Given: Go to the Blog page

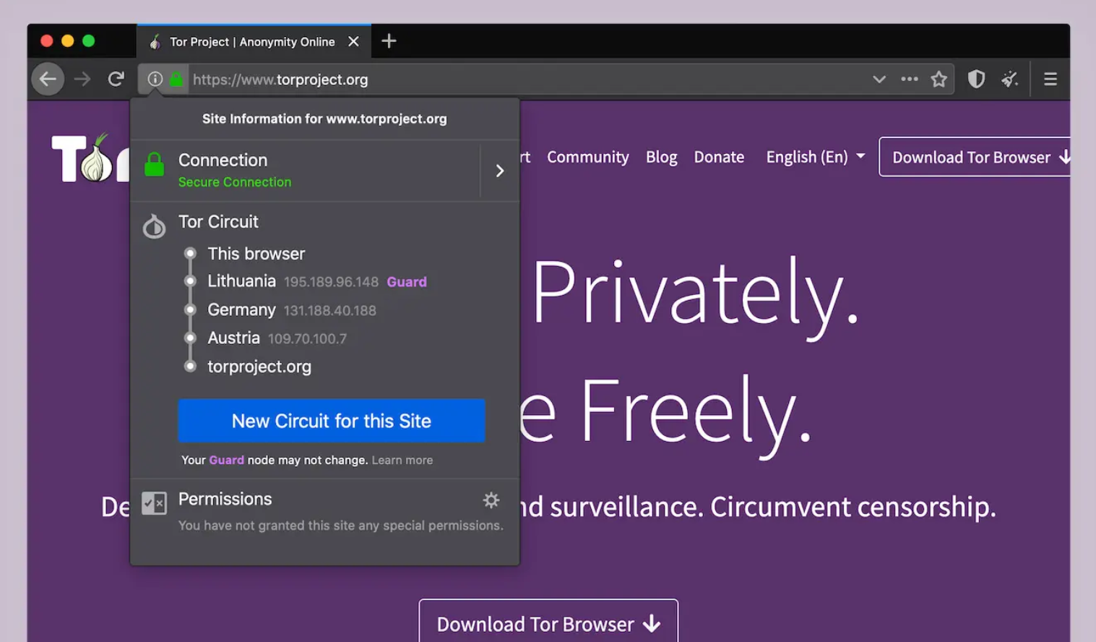Looking at the screenshot, I should [661, 157].
